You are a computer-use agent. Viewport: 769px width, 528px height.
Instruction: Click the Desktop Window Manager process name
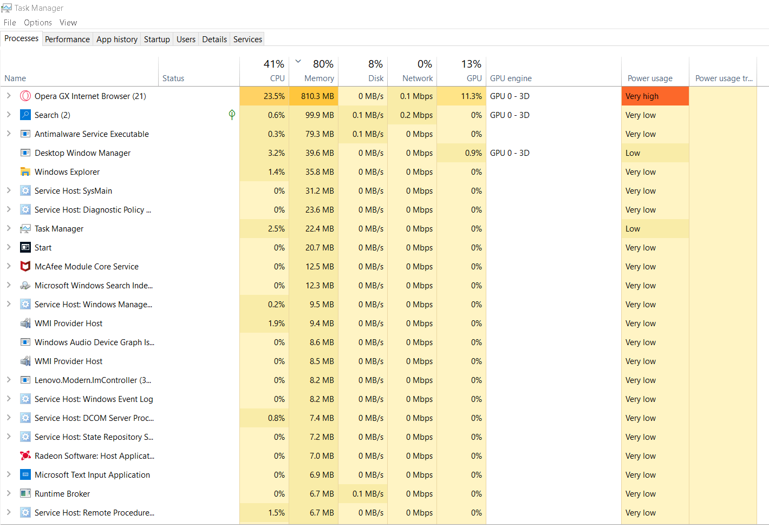pos(82,153)
